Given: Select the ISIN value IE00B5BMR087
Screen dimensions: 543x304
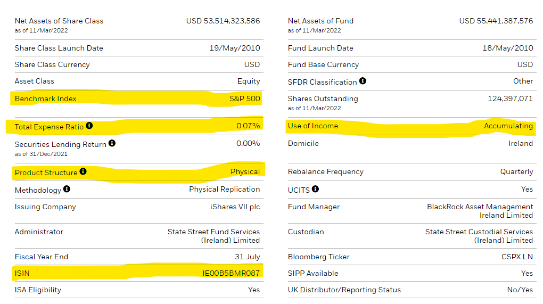Looking at the screenshot, I should 231,274.
